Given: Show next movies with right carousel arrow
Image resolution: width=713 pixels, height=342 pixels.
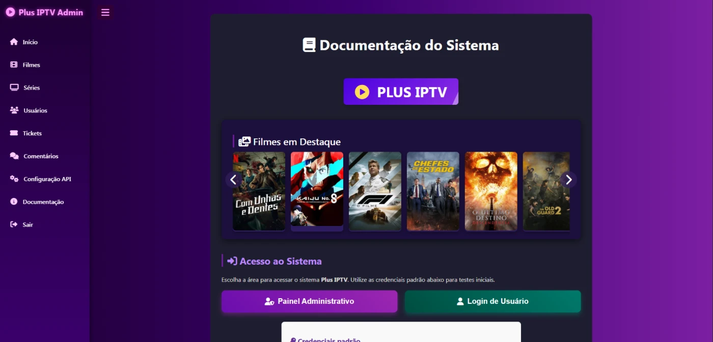Looking at the screenshot, I should (568, 180).
